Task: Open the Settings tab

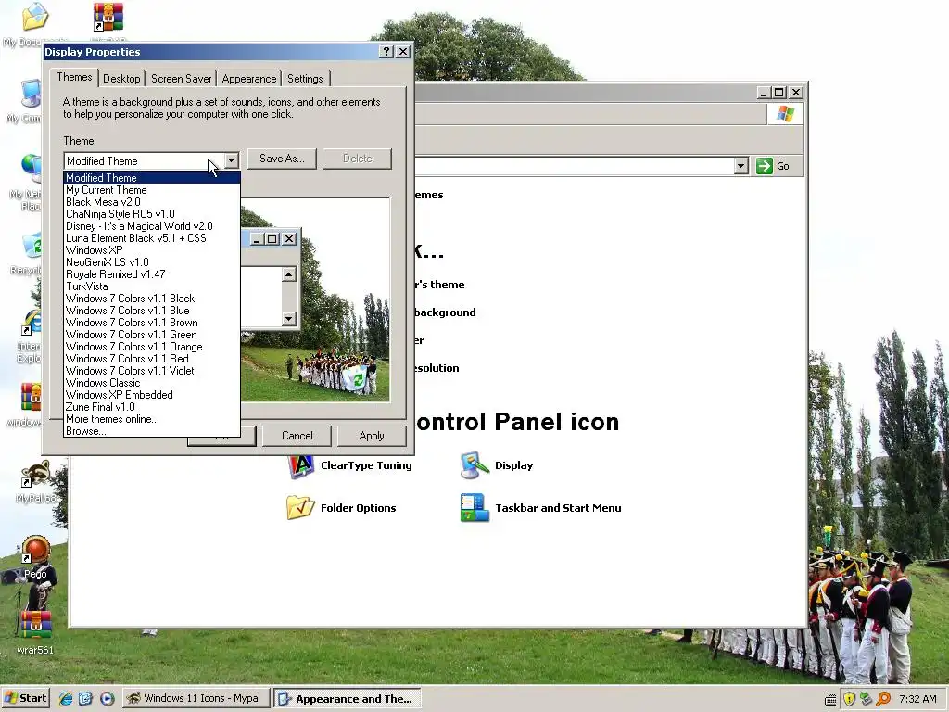Action: click(305, 79)
